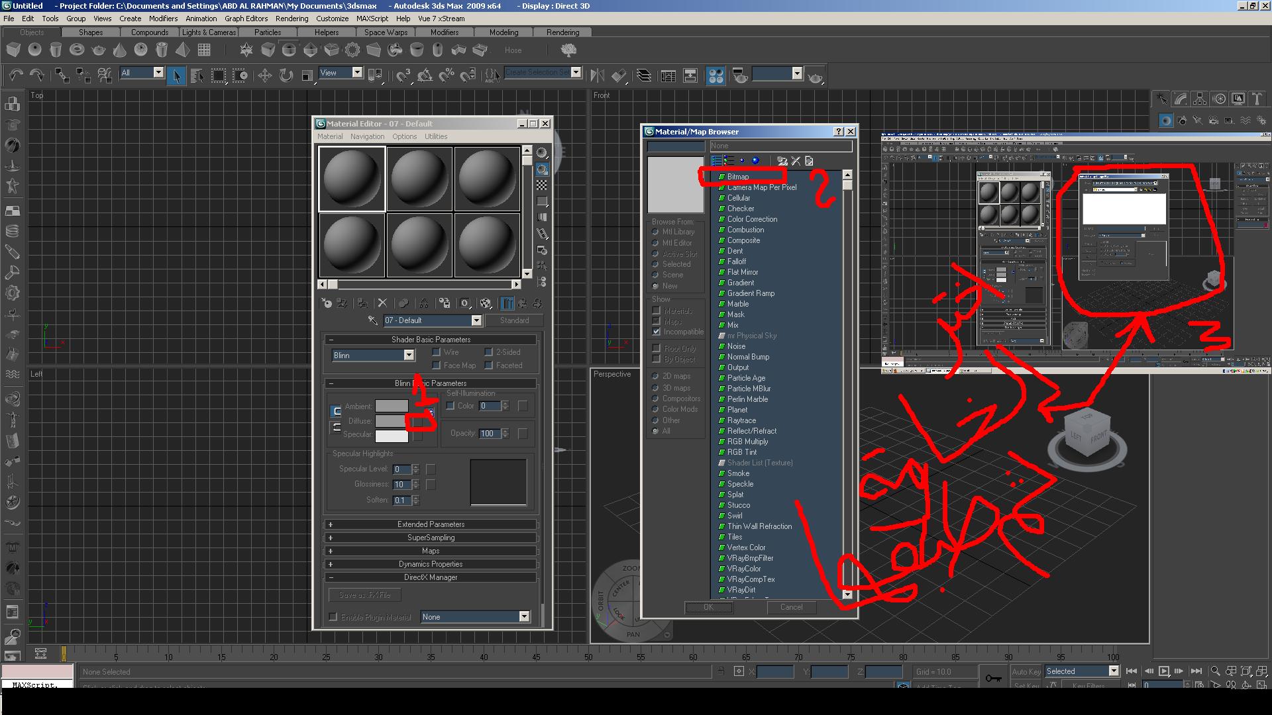Click the Auto Key button
Screen dimensions: 1272x715
click(x=1026, y=671)
